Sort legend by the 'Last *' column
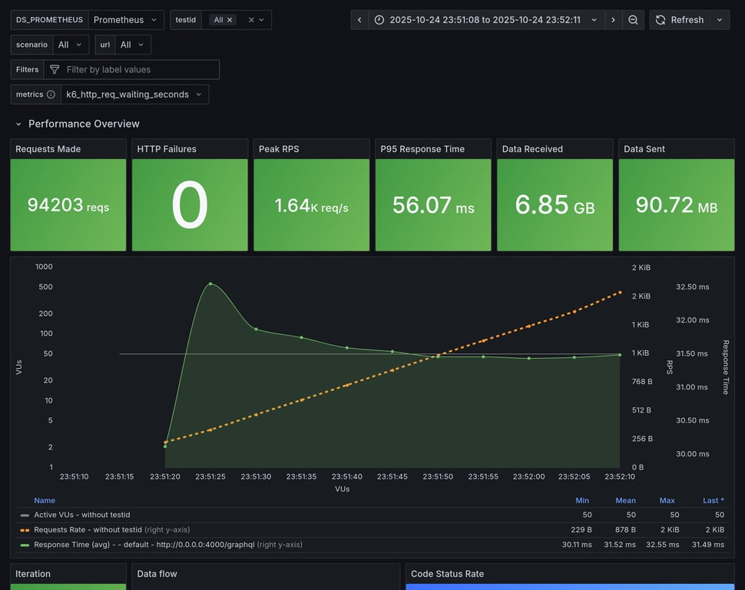The image size is (745, 590). [714, 500]
